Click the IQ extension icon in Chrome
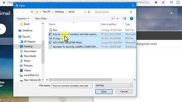Screen dimensions: 182x102 (171, 2)
